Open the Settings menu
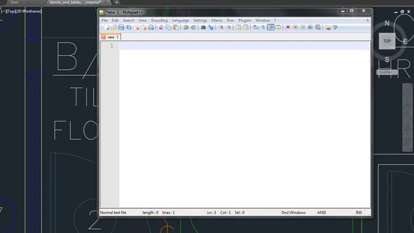 (200, 20)
